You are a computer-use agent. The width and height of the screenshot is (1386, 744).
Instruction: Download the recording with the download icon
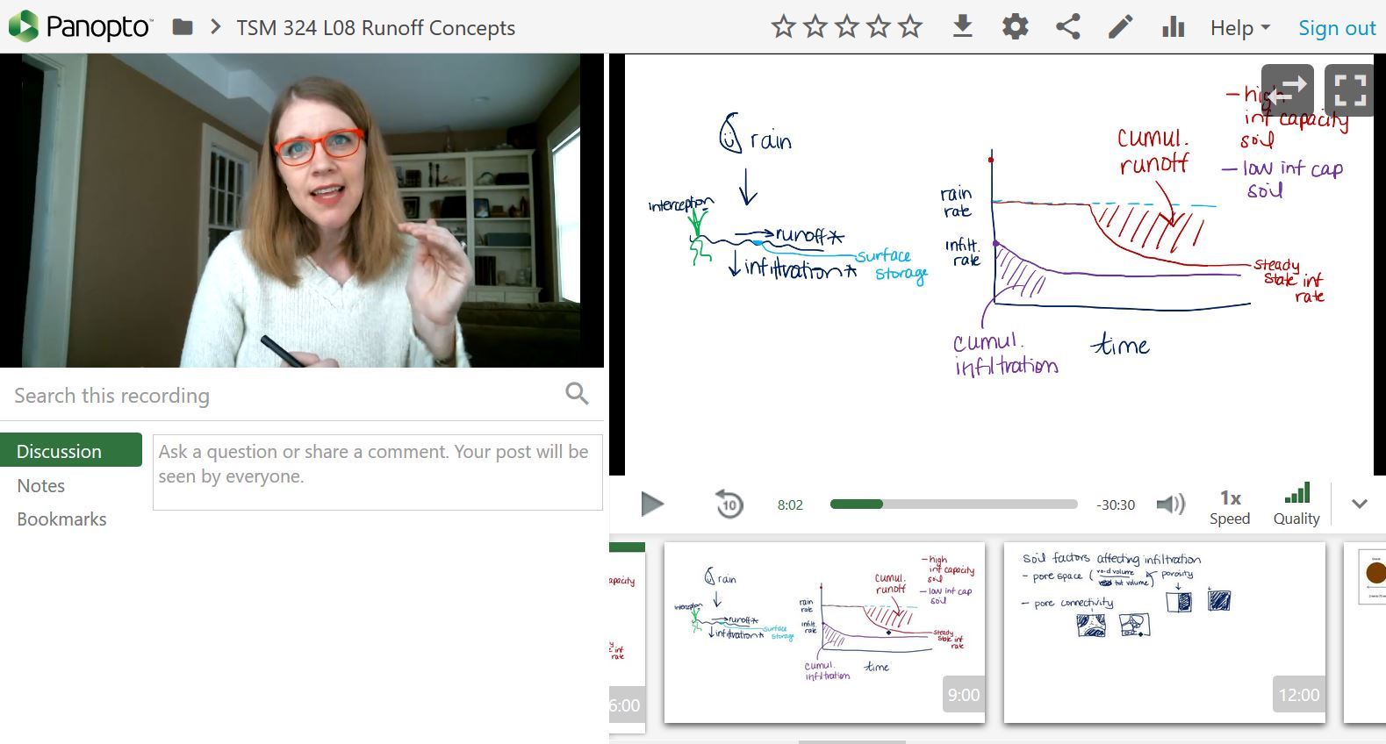point(962,27)
